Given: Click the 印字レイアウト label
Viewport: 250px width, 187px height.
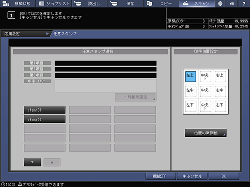Looking at the screenshot, I should pos(38,81).
